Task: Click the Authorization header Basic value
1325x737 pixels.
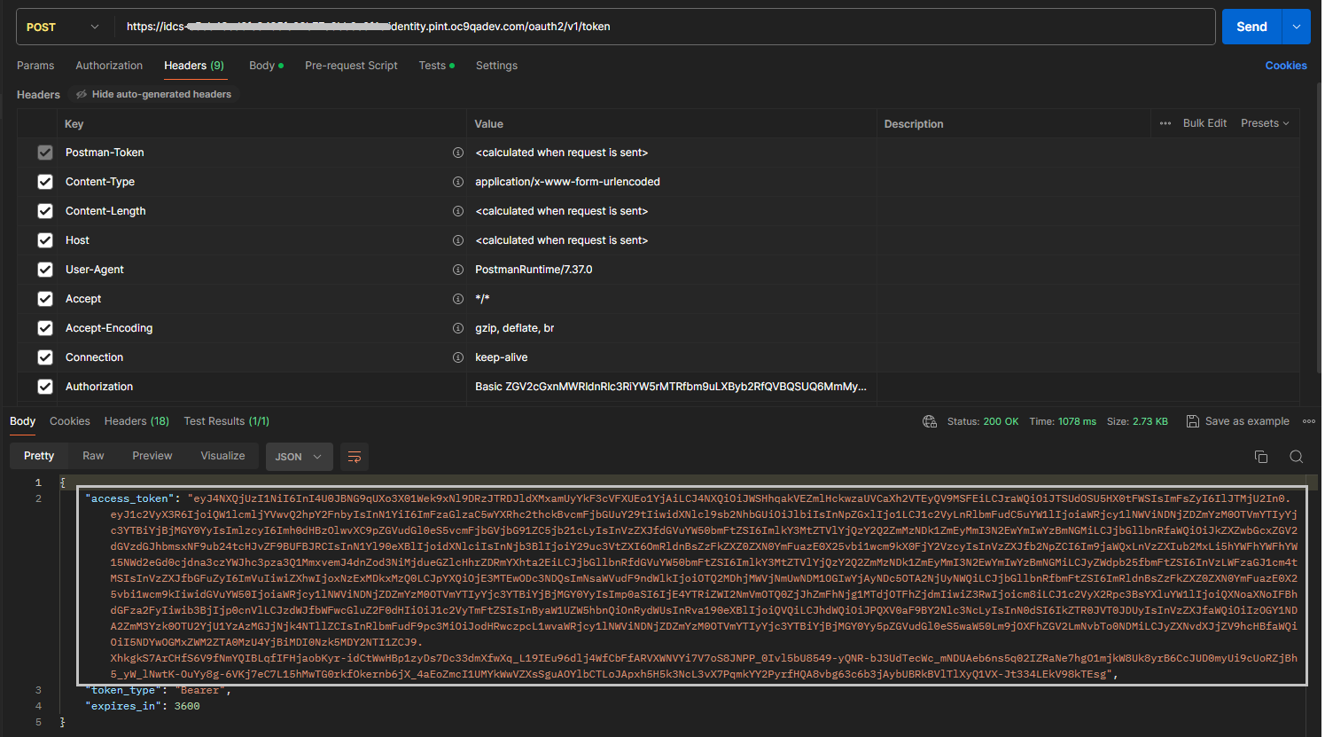Action: coord(671,387)
